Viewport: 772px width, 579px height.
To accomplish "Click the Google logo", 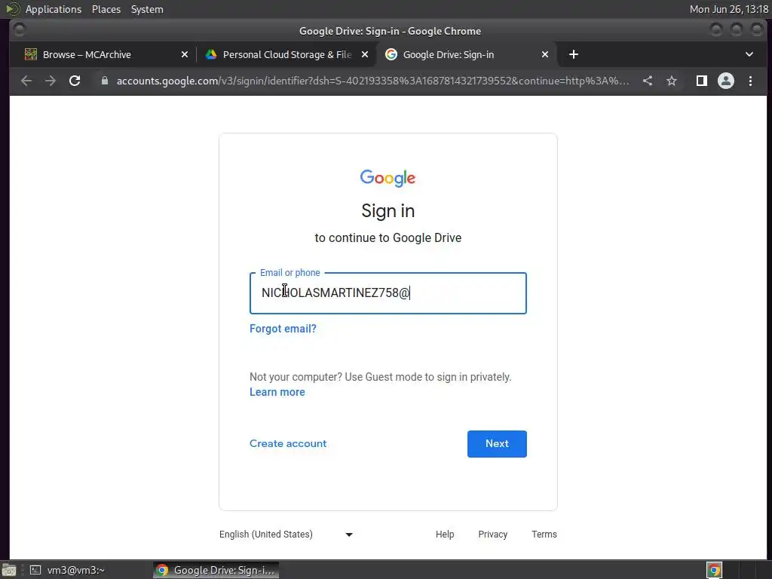I will click(x=388, y=178).
